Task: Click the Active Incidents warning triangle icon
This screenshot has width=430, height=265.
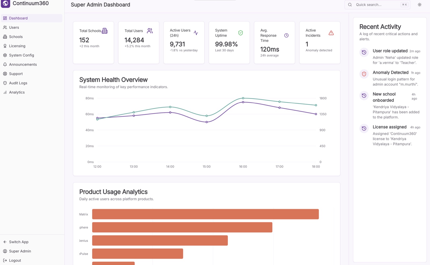Action: click(x=331, y=33)
